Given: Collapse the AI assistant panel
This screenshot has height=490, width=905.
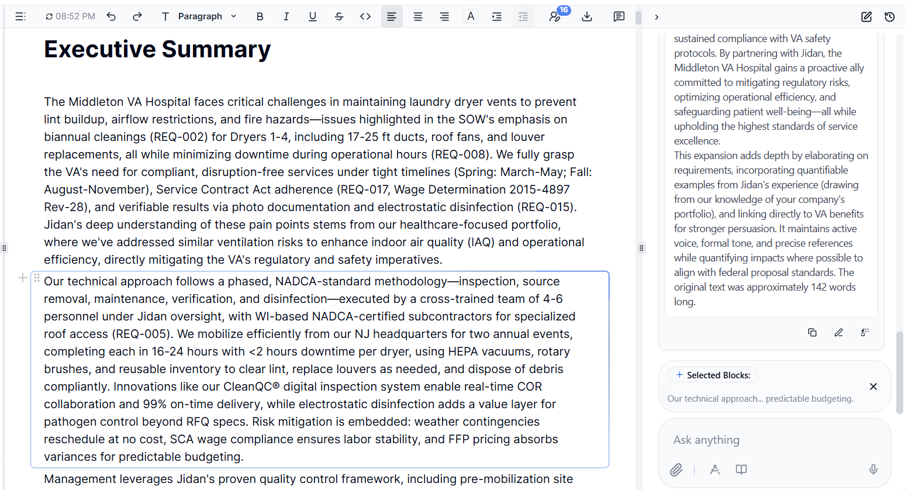Looking at the screenshot, I should click(657, 17).
